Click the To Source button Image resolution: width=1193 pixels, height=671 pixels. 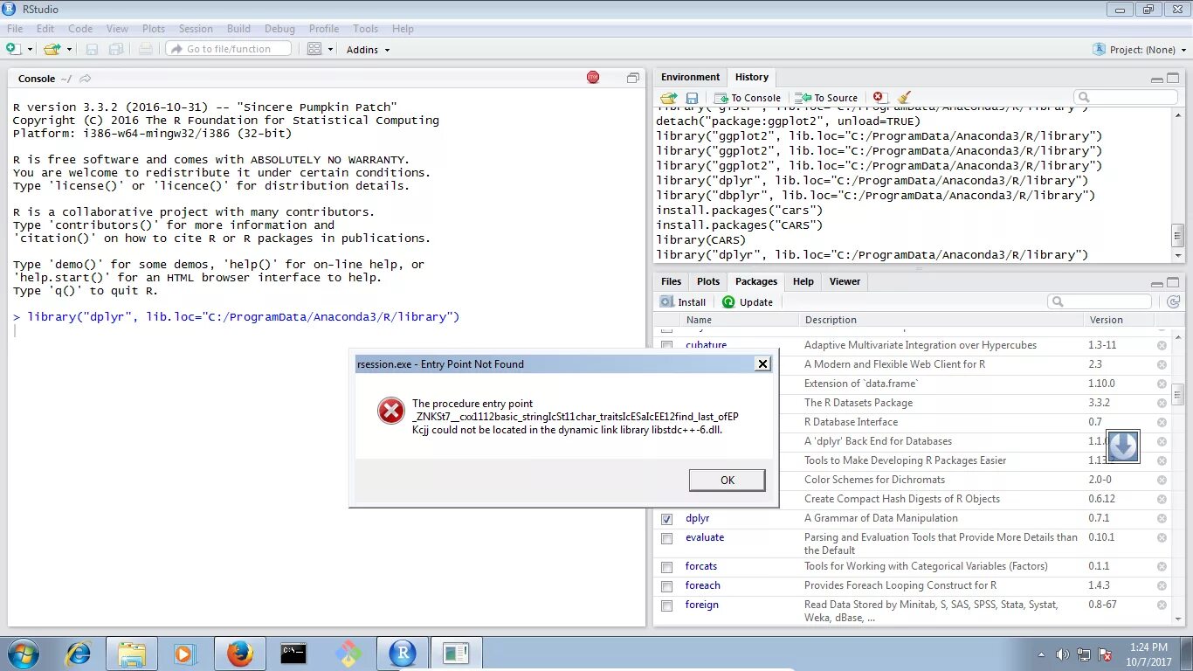point(827,98)
